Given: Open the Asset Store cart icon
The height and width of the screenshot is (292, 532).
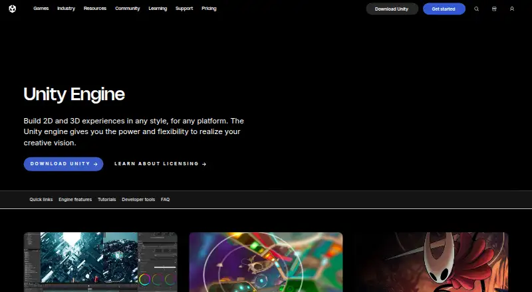Looking at the screenshot, I should 494,9.
